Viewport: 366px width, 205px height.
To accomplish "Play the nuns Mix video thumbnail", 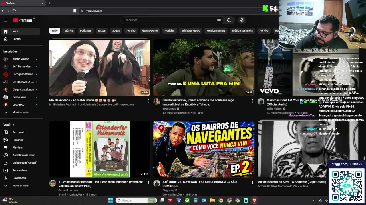I will tap(100, 68).
